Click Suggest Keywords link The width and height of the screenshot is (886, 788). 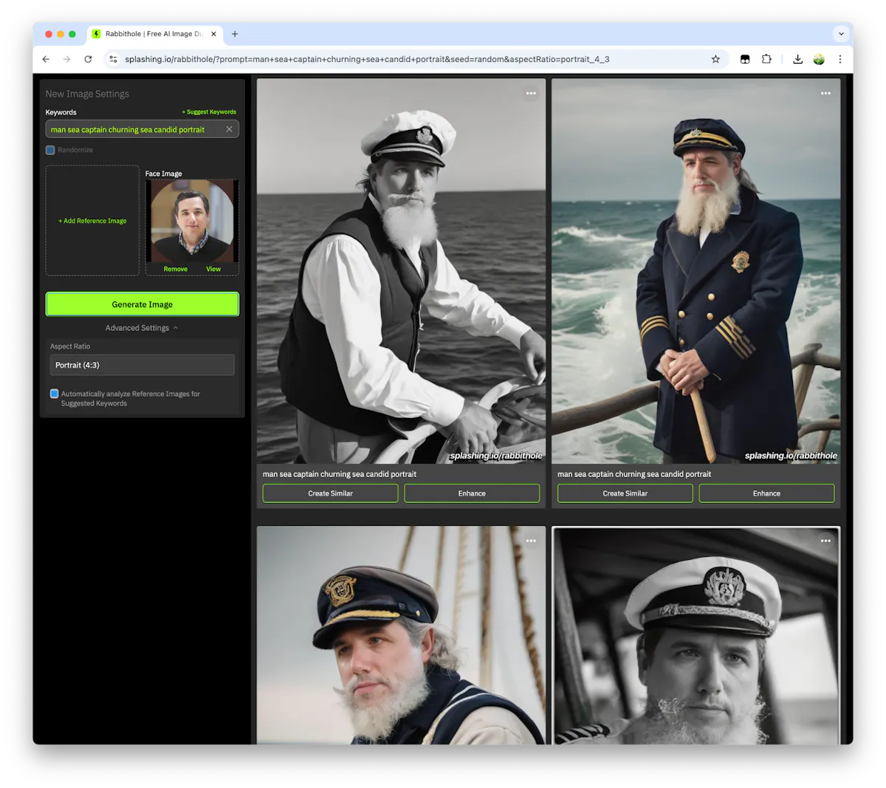[x=209, y=112]
